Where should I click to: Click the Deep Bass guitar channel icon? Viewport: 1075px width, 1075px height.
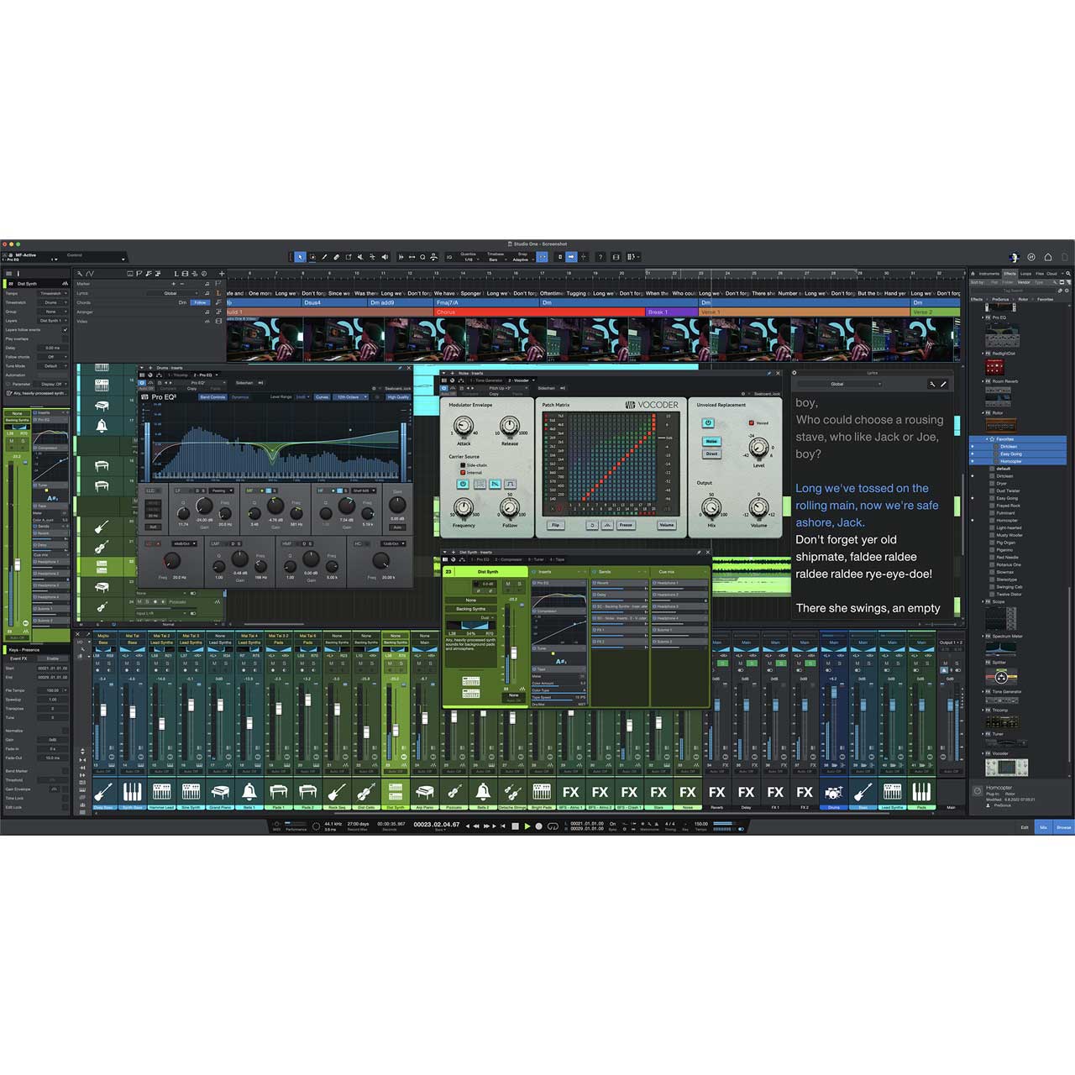103,791
